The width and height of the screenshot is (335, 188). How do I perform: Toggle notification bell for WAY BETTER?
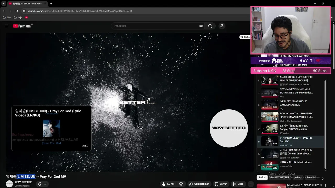tap(40, 184)
